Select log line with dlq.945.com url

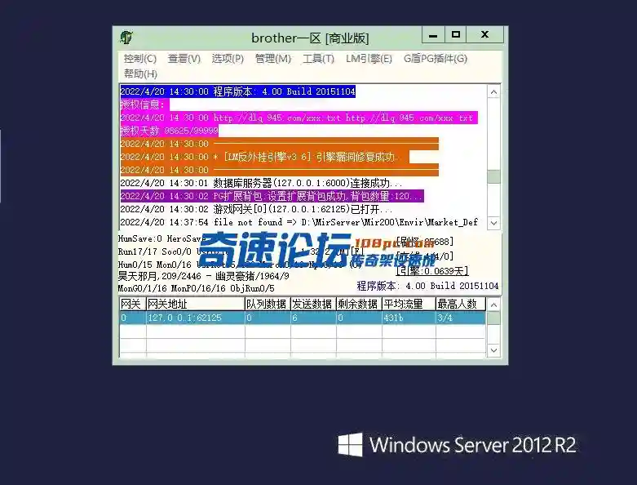[299, 118]
